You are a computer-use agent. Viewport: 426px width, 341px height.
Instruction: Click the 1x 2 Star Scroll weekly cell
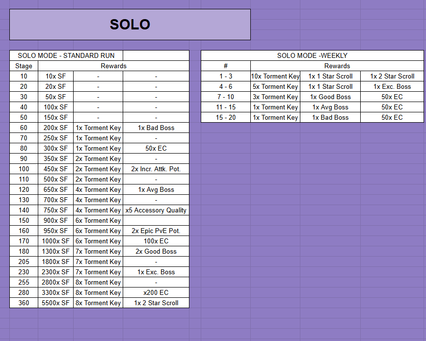pyautogui.click(x=392, y=76)
